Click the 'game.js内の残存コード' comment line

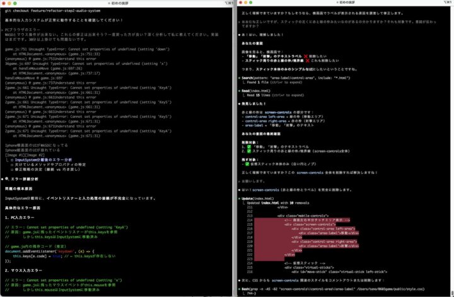coord(35,247)
